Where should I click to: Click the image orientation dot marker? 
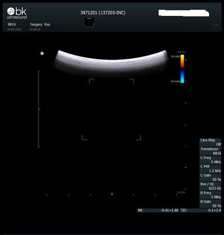click(x=42, y=53)
